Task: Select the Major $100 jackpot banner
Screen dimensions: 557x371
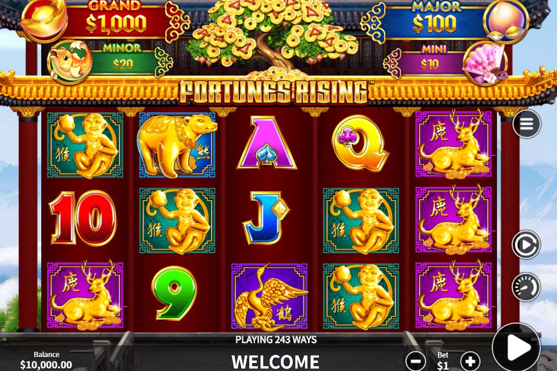Action: [434, 19]
